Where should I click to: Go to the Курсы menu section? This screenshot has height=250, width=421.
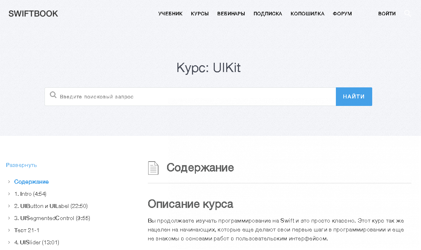200,14
